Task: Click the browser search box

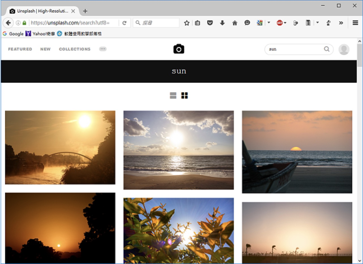Action: click(156, 23)
